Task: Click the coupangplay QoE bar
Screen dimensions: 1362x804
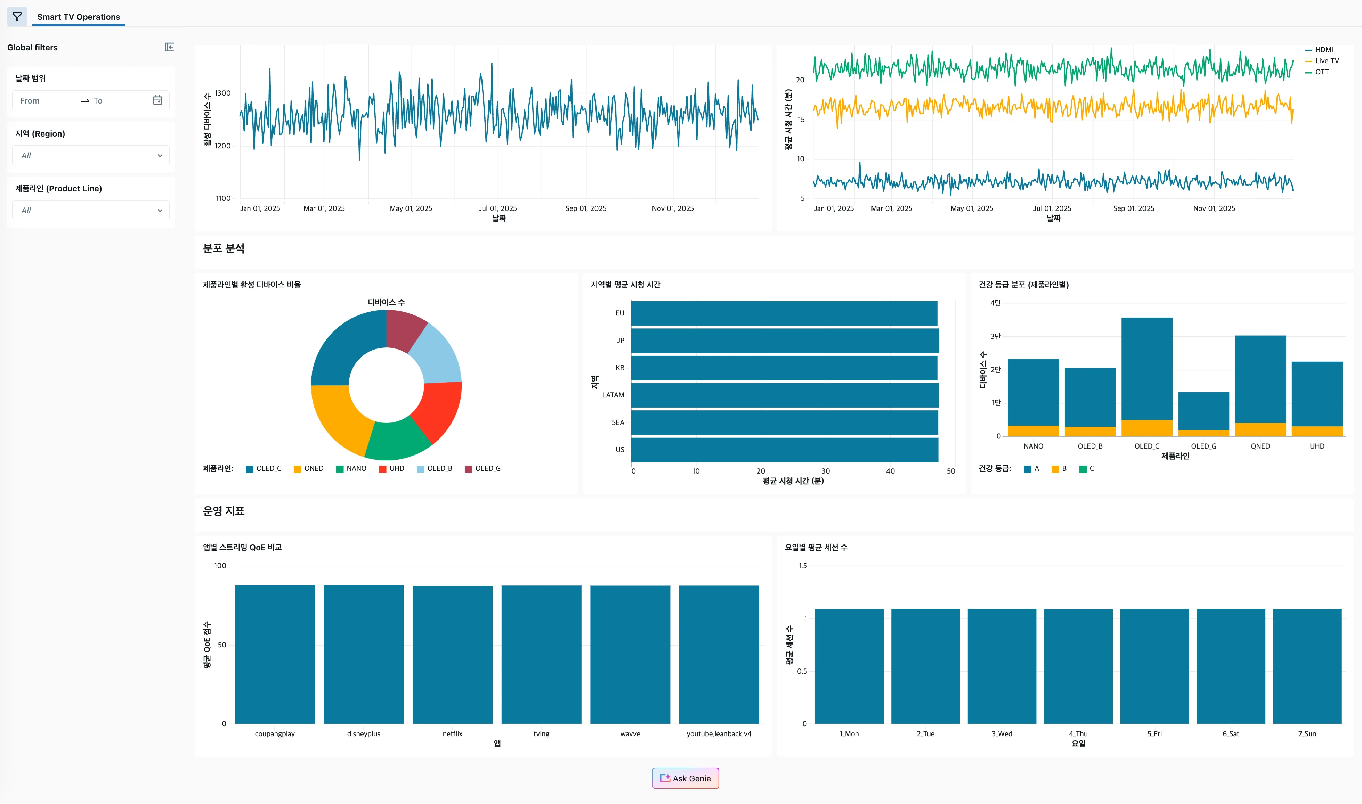Action: click(x=275, y=655)
